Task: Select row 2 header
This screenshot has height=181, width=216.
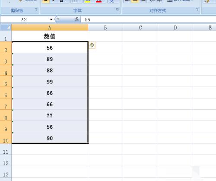Action: (6, 48)
